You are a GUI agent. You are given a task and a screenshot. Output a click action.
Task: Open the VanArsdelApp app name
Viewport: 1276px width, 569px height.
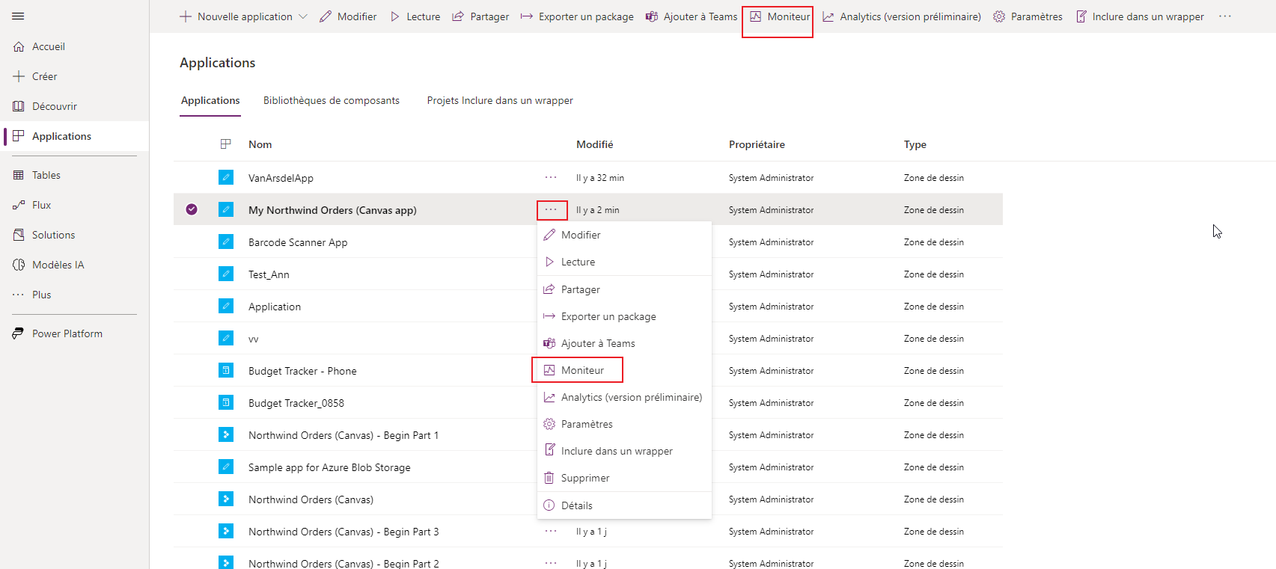click(281, 178)
